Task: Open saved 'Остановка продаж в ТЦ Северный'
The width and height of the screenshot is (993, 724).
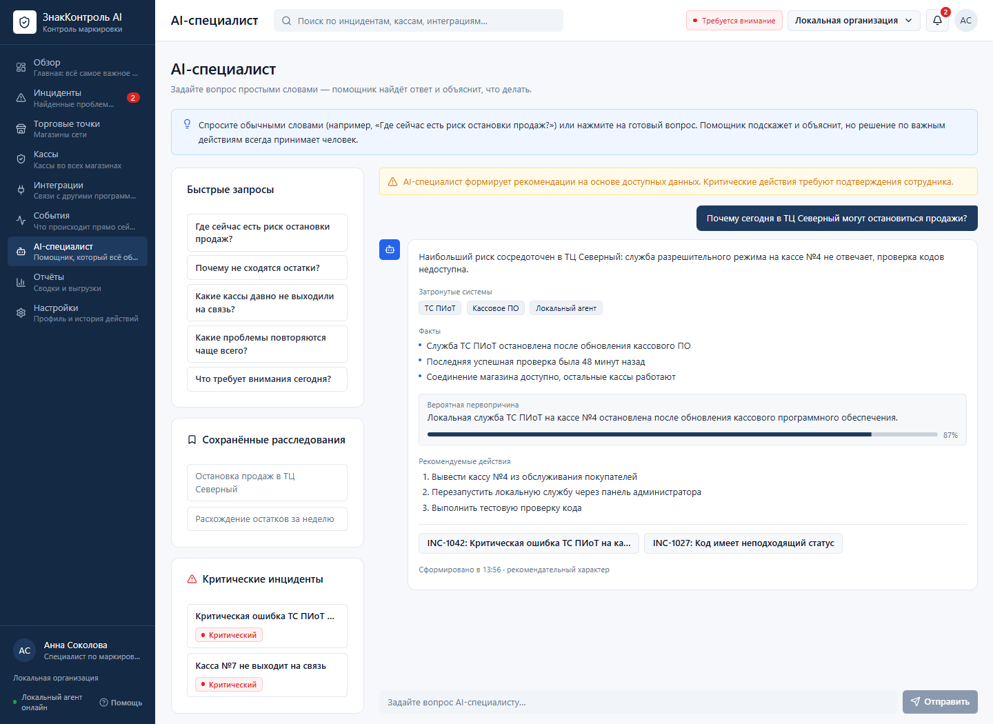Action: pos(267,483)
